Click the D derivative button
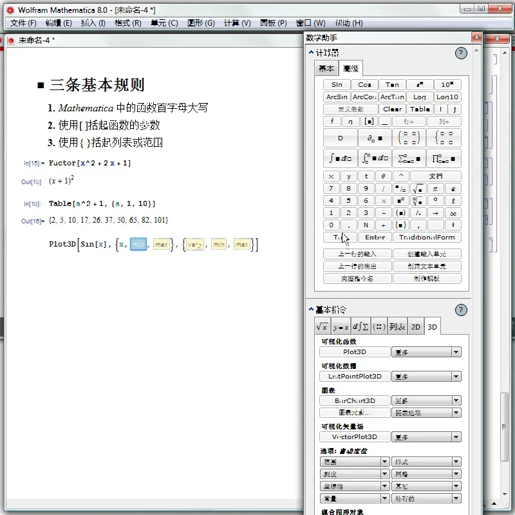The width and height of the screenshot is (515, 515). (341, 138)
